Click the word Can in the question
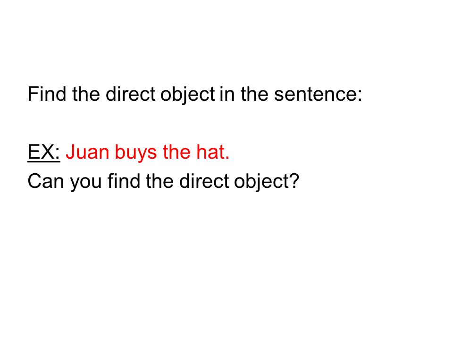The height and width of the screenshot is (339, 453). 46,181
